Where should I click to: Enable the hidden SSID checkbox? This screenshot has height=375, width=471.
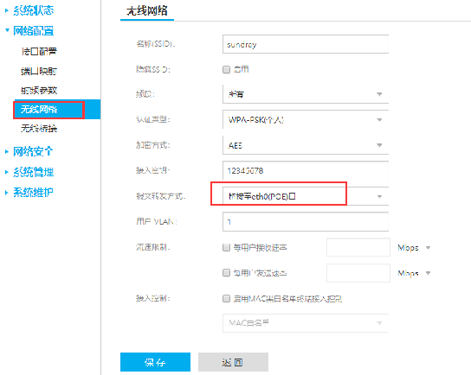pyautogui.click(x=226, y=69)
